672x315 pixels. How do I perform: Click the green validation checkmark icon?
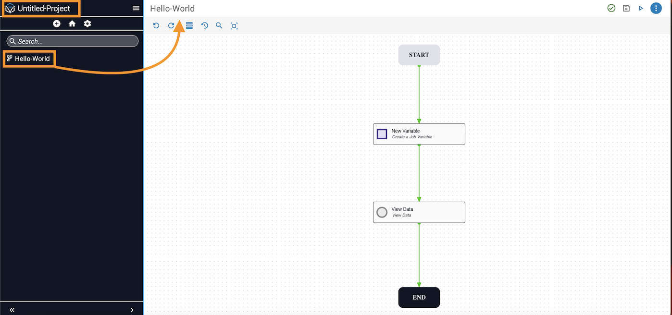click(x=611, y=8)
